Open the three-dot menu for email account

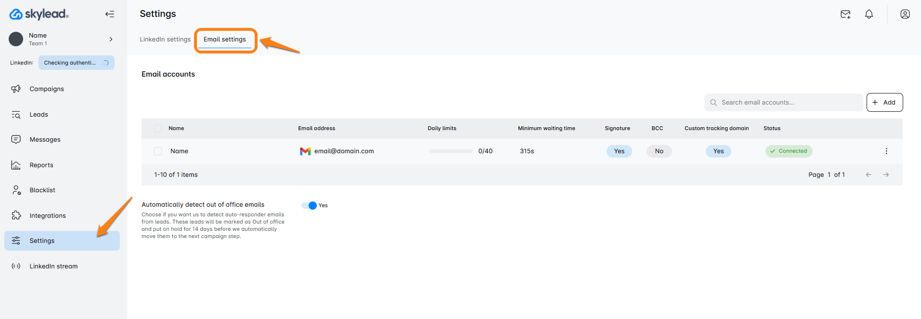click(x=886, y=151)
